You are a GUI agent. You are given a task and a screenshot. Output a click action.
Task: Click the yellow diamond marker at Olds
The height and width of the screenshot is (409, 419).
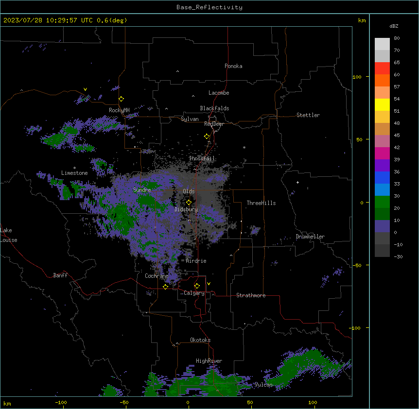189,203
